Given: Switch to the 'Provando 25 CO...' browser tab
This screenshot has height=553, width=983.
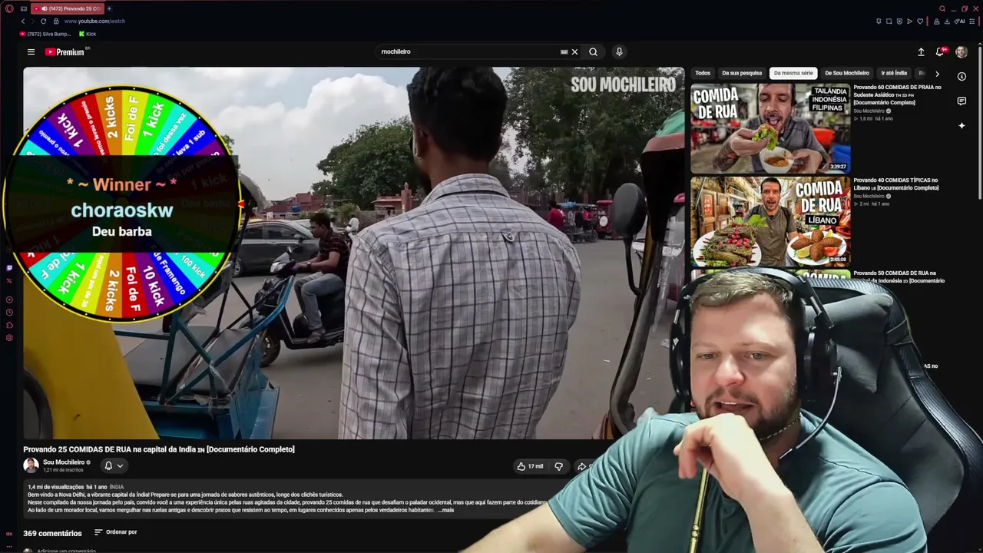Looking at the screenshot, I should [68, 8].
